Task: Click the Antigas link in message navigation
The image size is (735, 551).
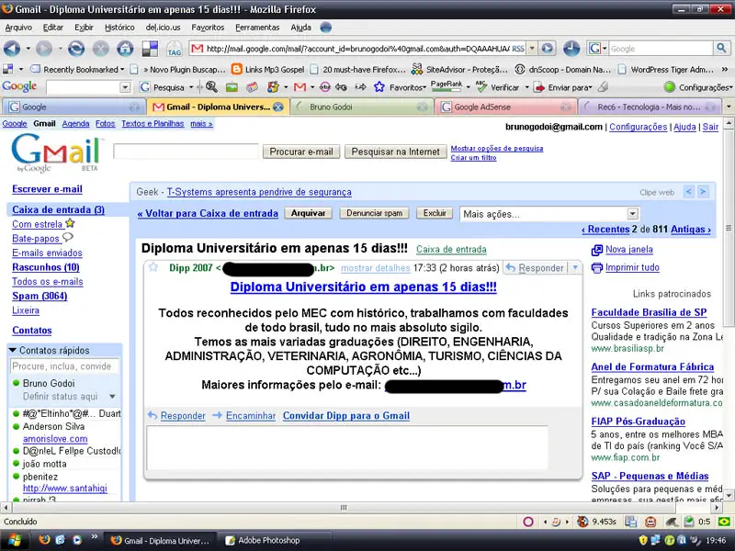Action: (x=691, y=229)
